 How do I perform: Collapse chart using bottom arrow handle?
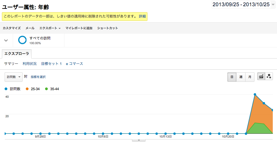tap(139, 140)
